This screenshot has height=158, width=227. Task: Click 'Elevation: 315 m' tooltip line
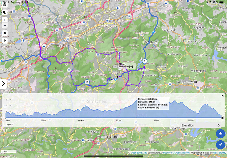(x=146, y=102)
